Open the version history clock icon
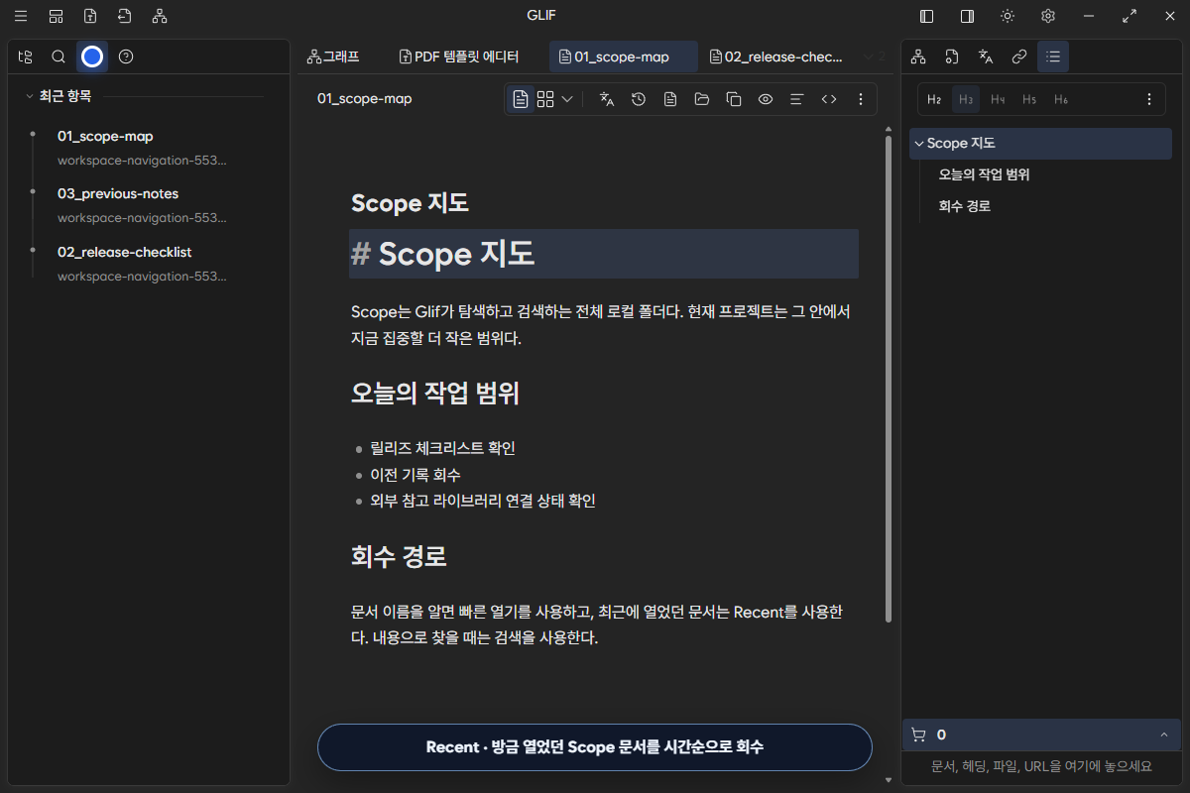The width and height of the screenshot is (1190, 793). coord(639,99)
